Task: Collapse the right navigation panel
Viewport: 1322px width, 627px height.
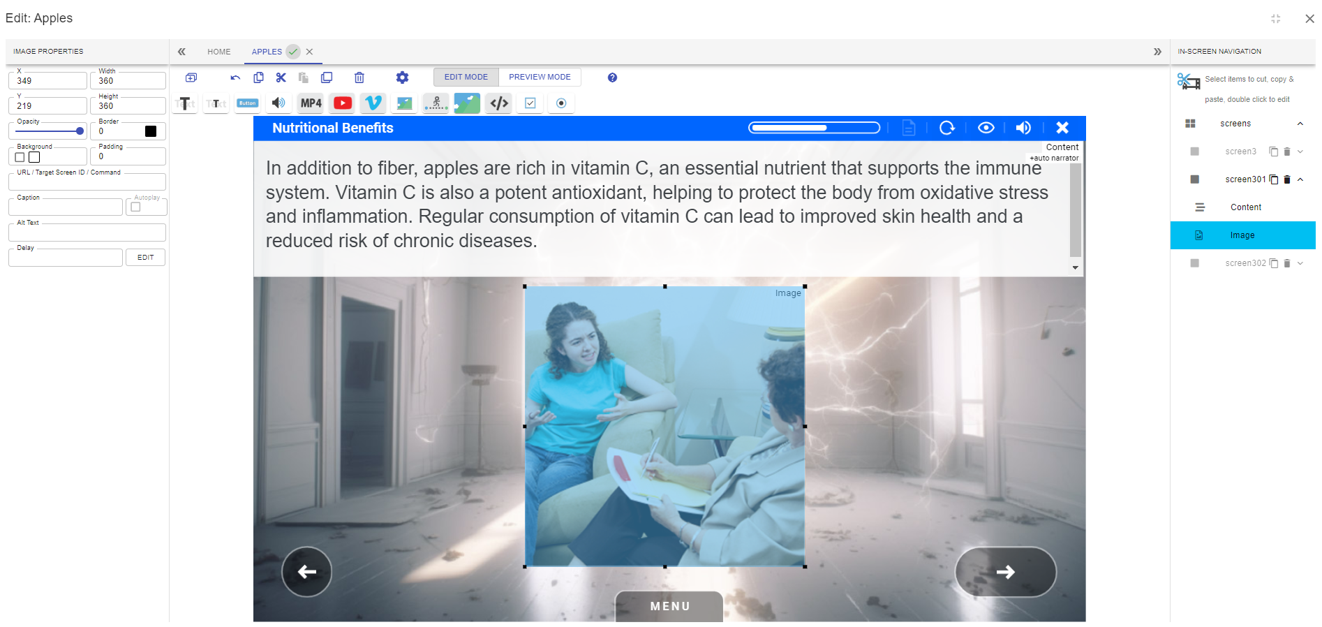Action: point(1157,52)
